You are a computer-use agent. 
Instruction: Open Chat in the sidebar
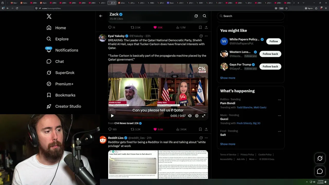click(x=55, y=61)
